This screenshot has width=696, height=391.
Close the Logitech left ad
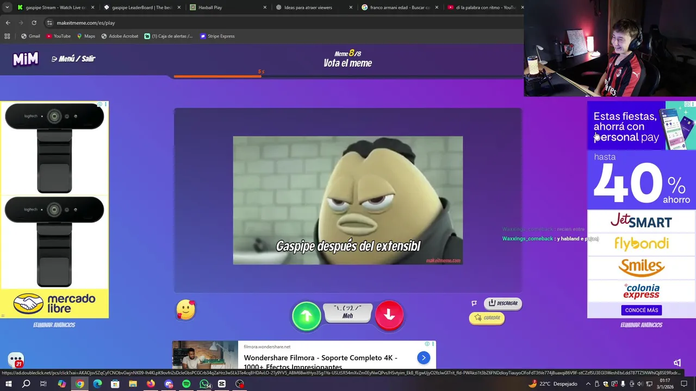[x=106, y=104]
